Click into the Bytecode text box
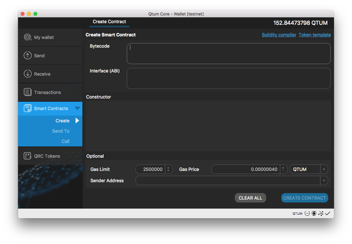The image size is (352, 244). pos(228,53)
